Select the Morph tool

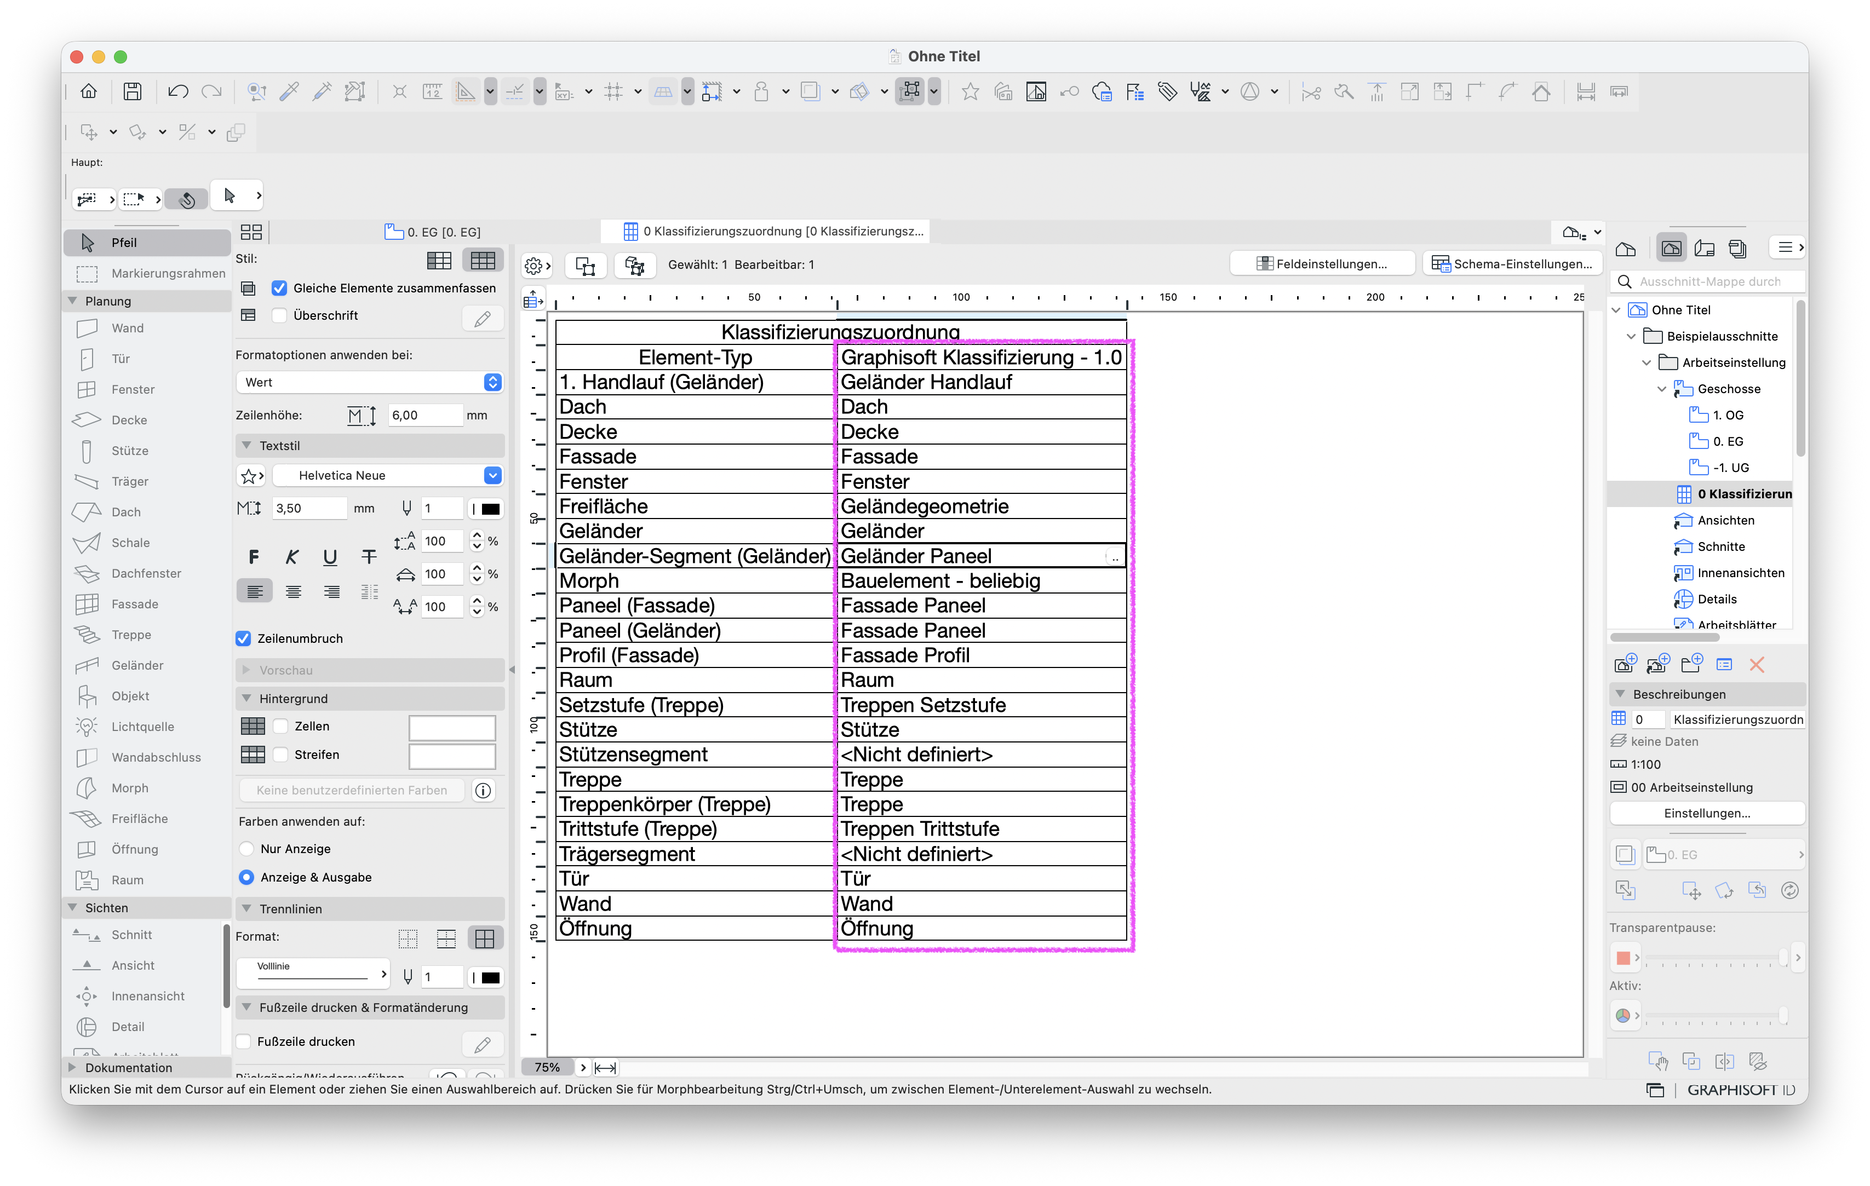(147, 788)
